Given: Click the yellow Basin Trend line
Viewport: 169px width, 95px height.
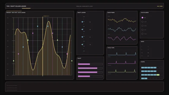Looking at the screenshot, I should 122,20.
